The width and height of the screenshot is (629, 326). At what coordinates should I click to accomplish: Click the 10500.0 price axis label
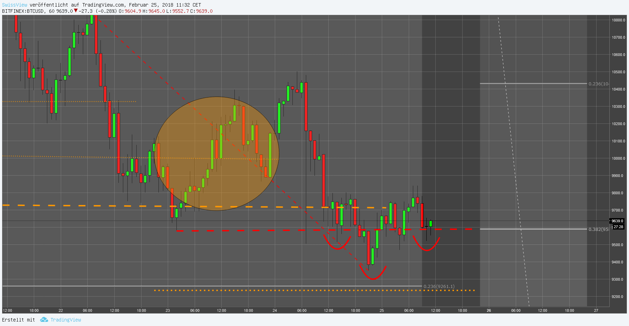(x=618, y=72)
